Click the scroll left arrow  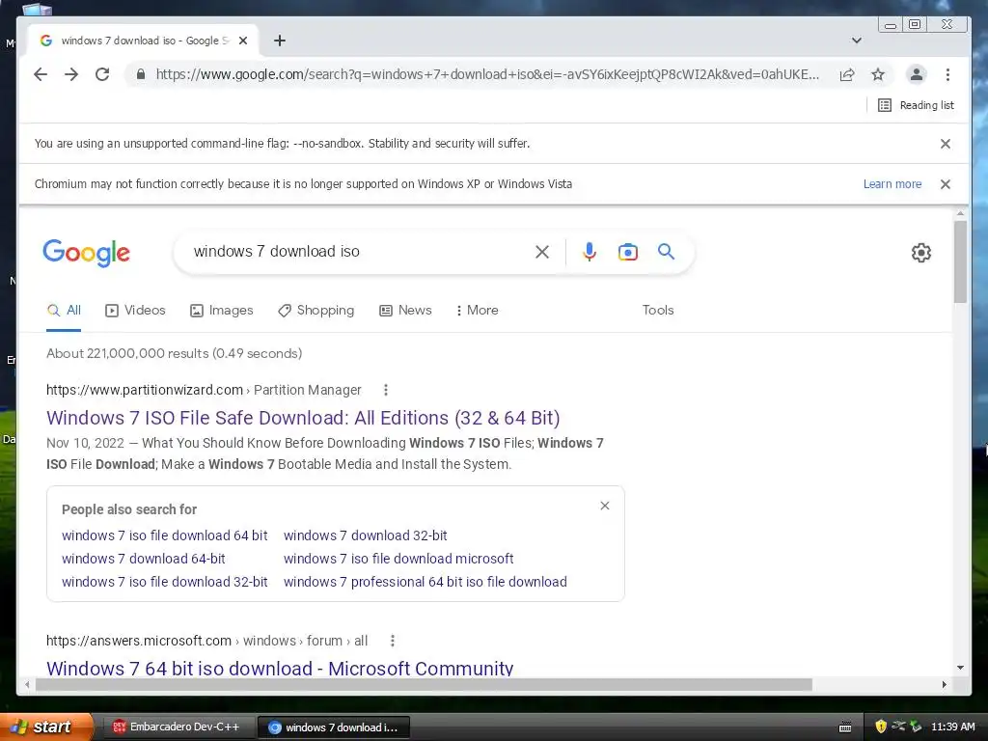(26, 685)
